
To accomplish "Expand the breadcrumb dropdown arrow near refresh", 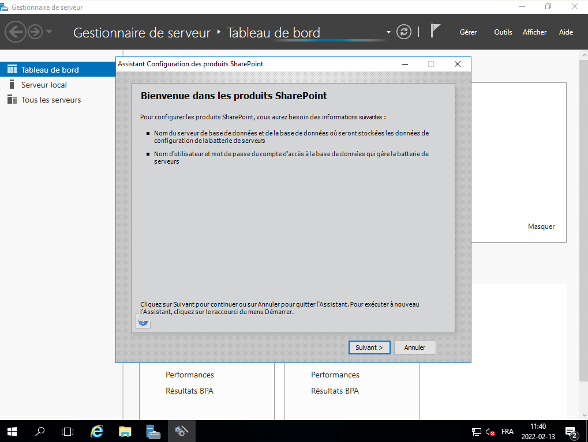I will [x=388, y=32].
